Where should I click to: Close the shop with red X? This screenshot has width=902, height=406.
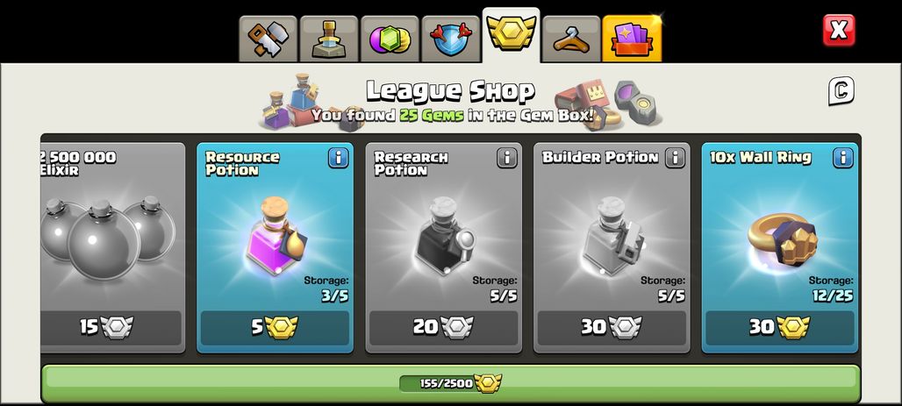839,30
